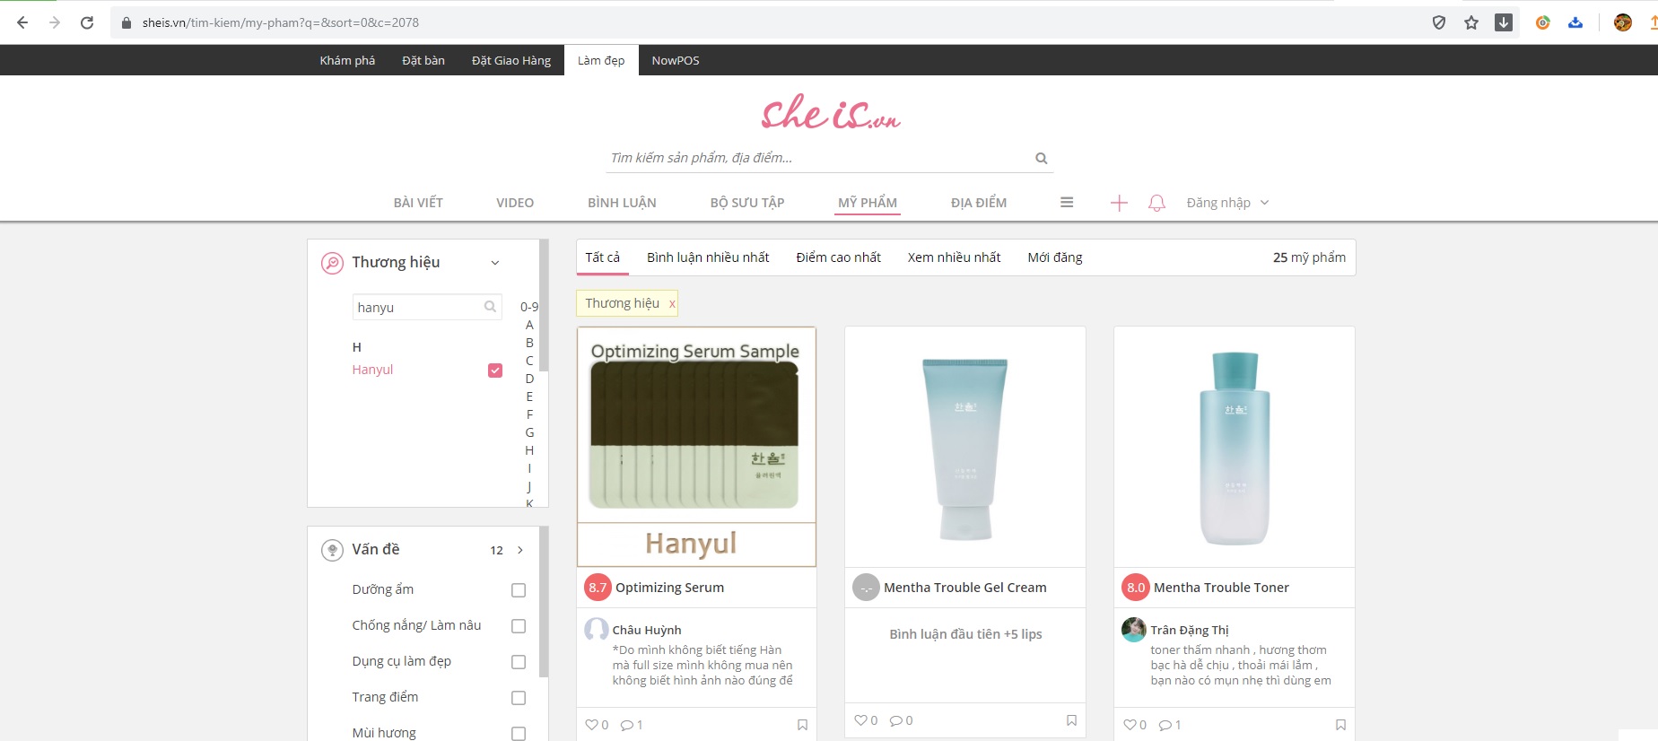This screenshot has width=1658, height=741.
Task: Open the hamburger menu in navigation
Action: click(1067, 203)
